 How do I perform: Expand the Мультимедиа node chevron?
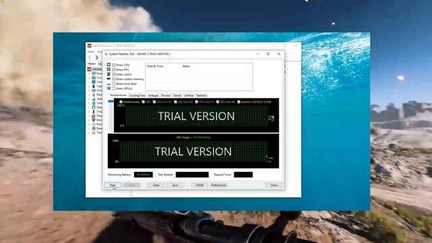click(89, 94)
